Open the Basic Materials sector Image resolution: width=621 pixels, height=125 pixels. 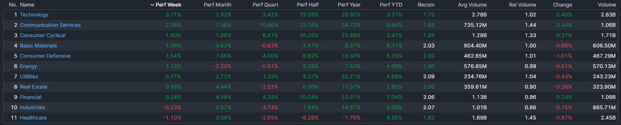pos(38,46)
